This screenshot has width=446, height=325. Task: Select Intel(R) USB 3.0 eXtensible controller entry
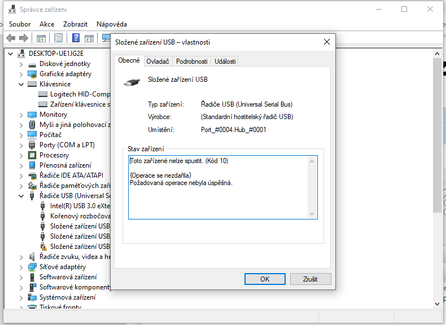click(79, 206)
